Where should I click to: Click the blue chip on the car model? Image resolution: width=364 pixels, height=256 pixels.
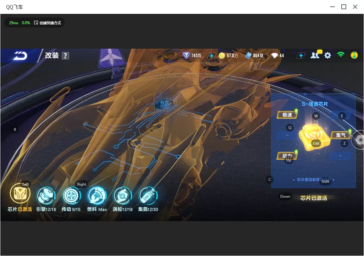(x=165, y=104)
